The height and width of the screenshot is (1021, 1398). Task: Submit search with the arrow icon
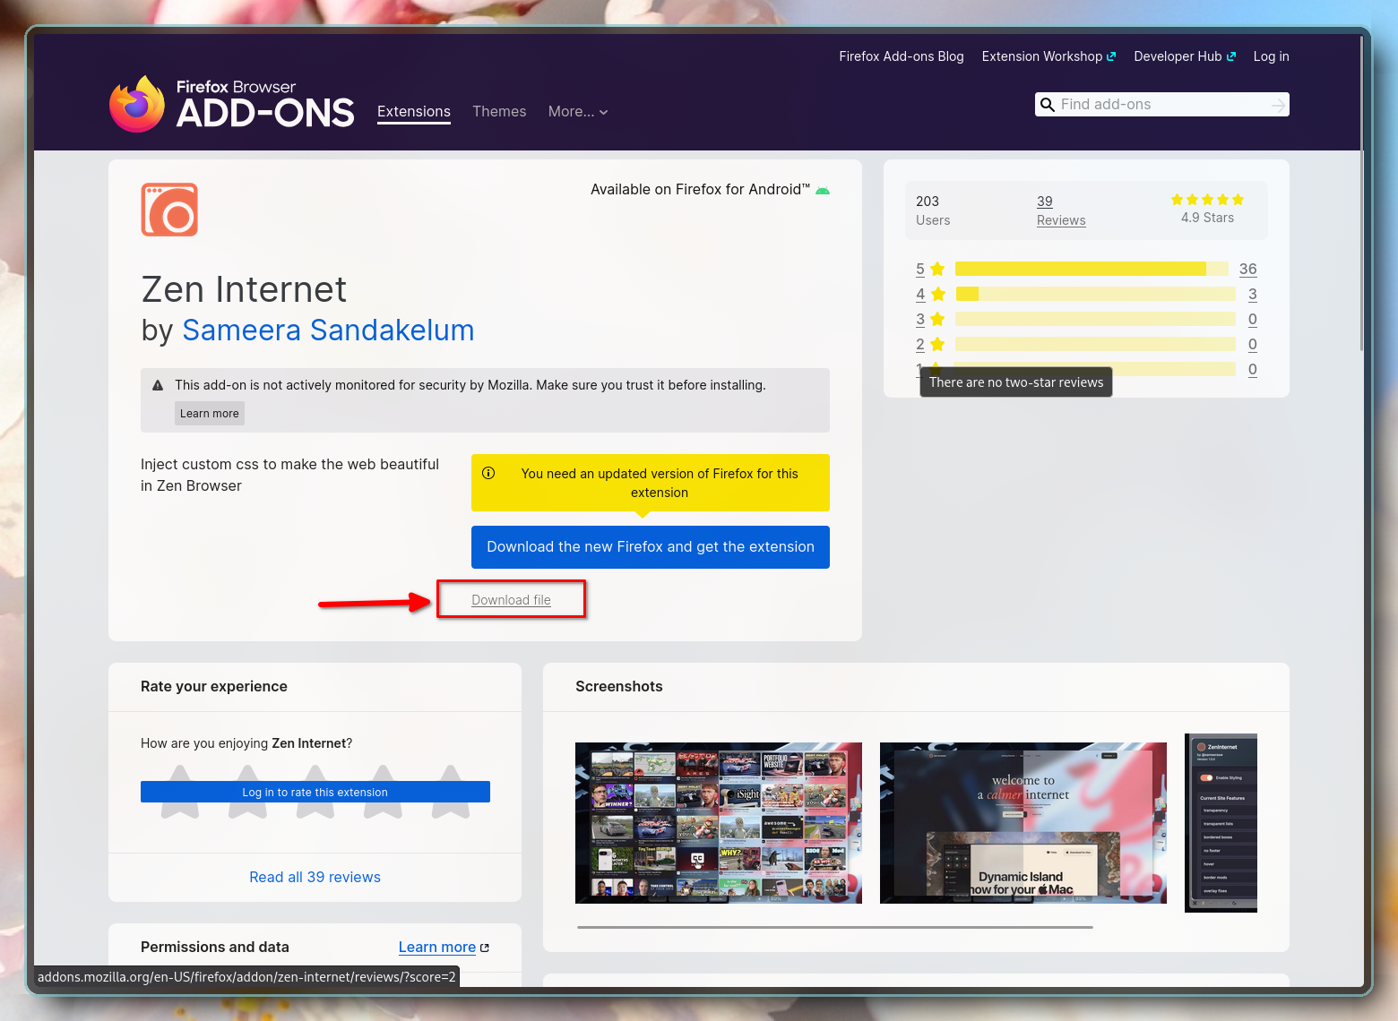1278,105
